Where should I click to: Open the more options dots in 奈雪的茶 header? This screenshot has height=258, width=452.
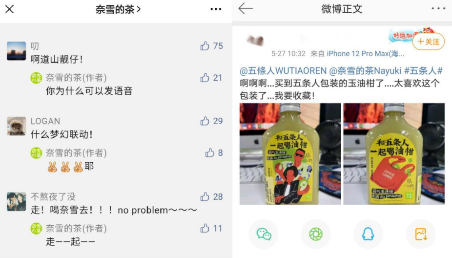click(216, 9)
